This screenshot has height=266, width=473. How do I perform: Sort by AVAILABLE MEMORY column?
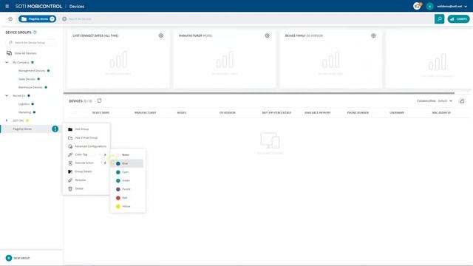(x=317, y=112)
